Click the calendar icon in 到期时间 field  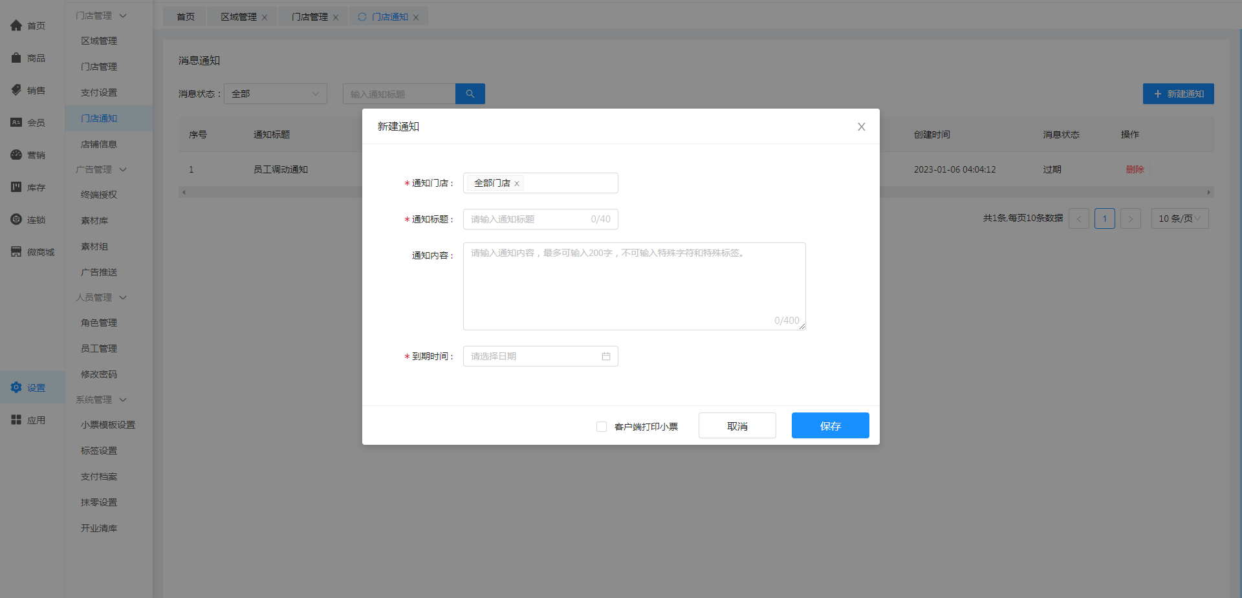605,356
